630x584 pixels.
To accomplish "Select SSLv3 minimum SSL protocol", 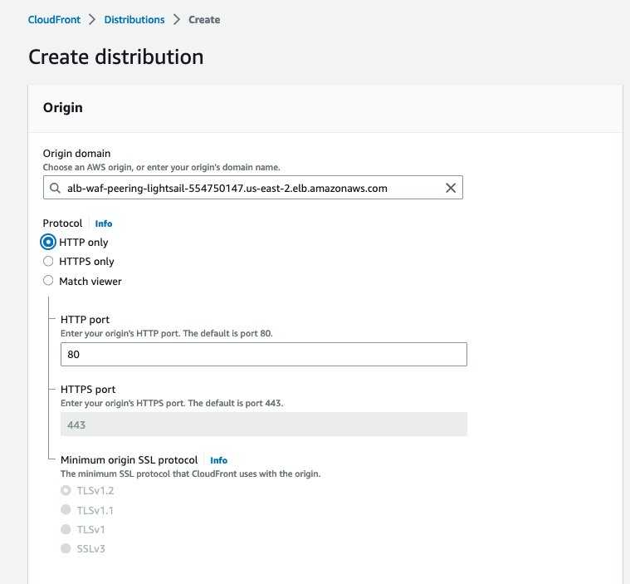I will pyautogui.click(x=66, y=548).
